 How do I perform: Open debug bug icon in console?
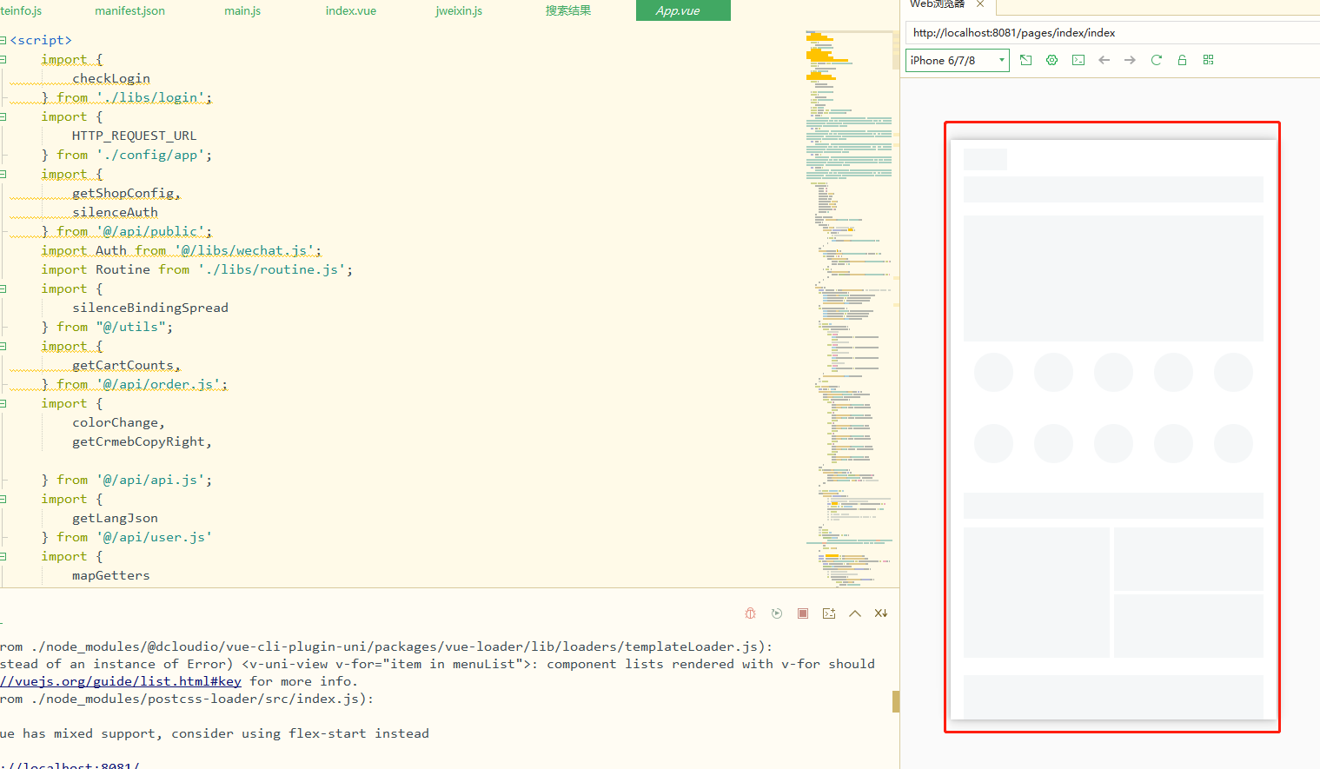point(751,613)
